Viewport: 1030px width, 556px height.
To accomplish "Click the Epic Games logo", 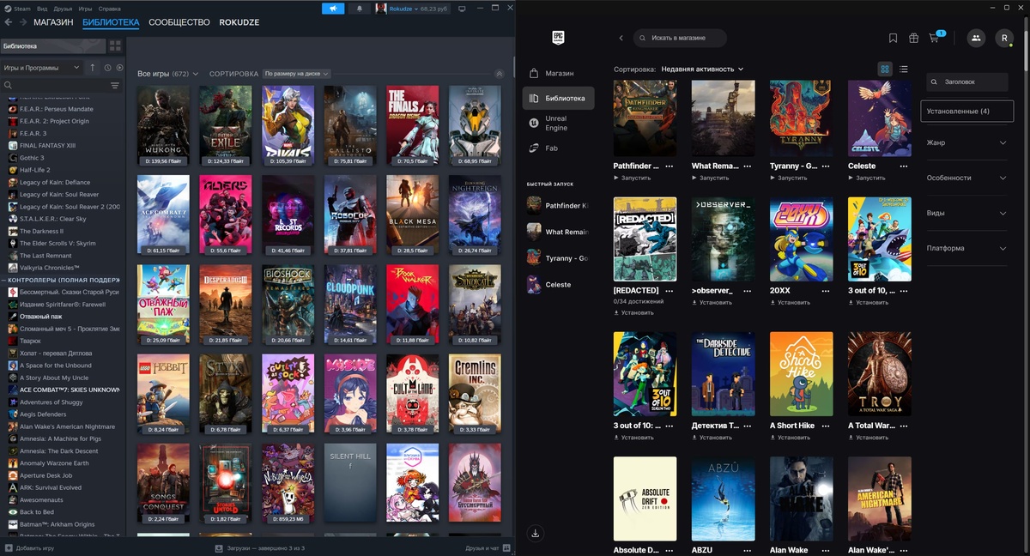I will click(x=558, y=38).
